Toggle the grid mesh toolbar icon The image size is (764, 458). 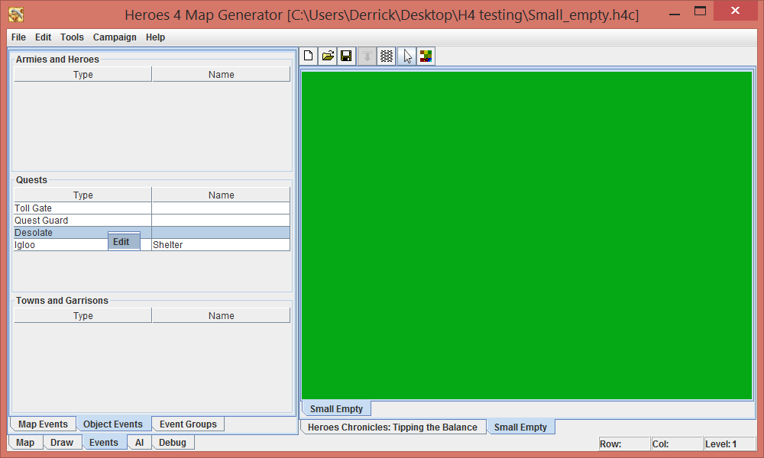(x=387, y=56)
